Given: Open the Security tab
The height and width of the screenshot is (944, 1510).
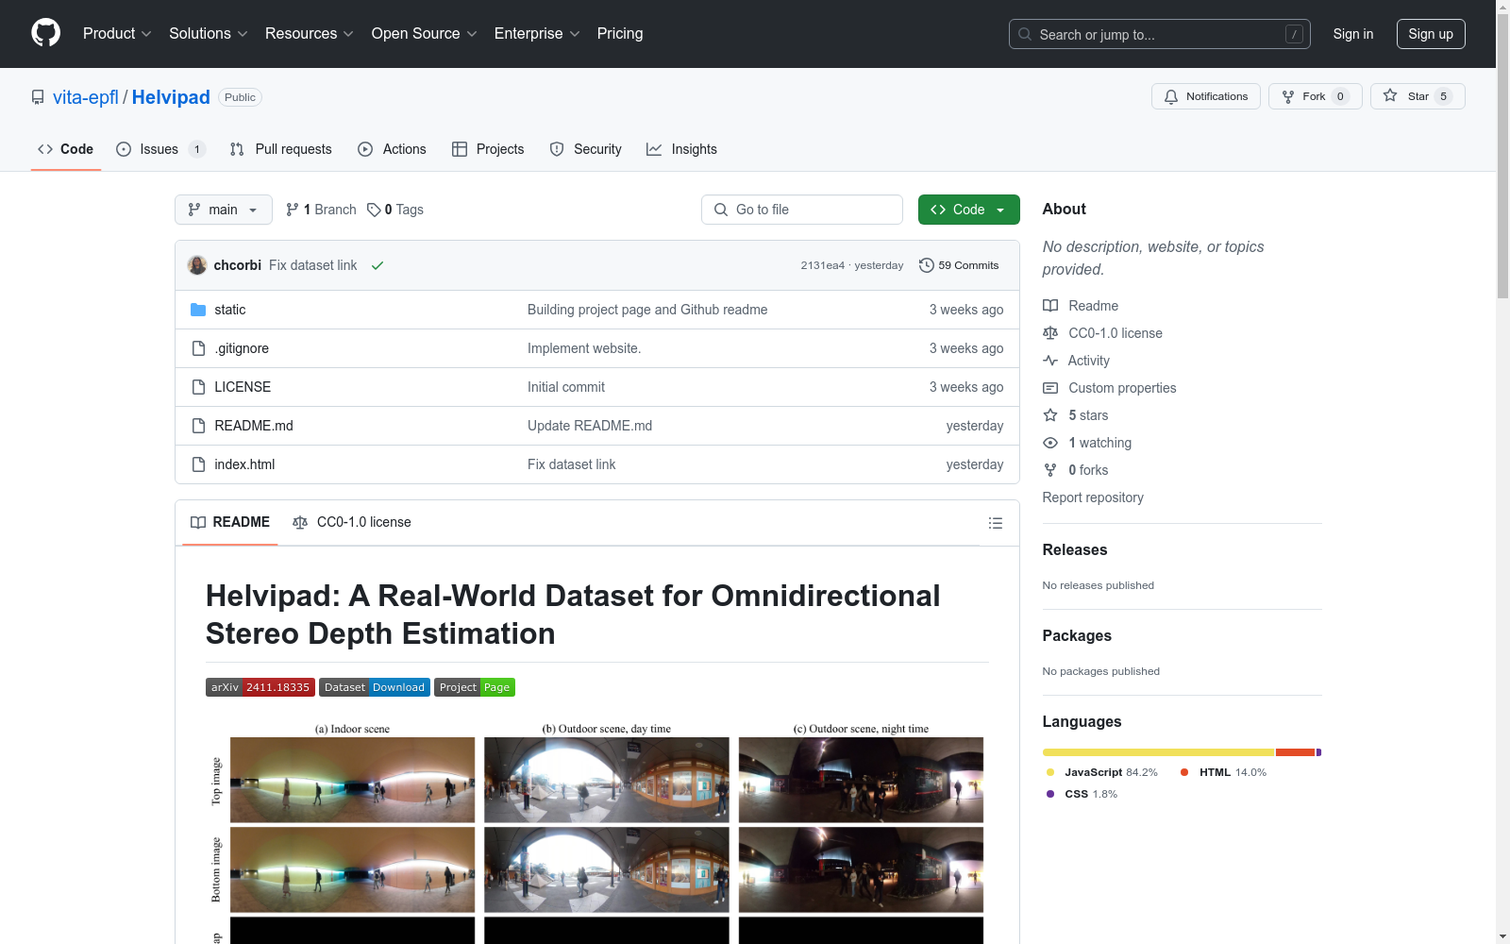Looking at the screenshot, I should click(x=586, y=149).
